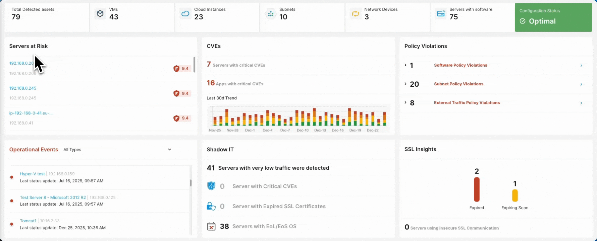Click the Cloud Instances cloud icon
The width and height of the screenshot is (597, 241).
[185, 14]
